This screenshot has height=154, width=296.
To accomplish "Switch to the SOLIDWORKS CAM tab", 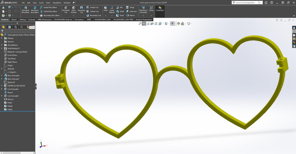I will coord(102,19).
